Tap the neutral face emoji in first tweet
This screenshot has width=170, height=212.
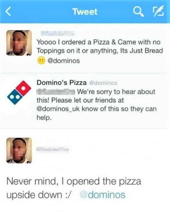(x=41, y=61)
